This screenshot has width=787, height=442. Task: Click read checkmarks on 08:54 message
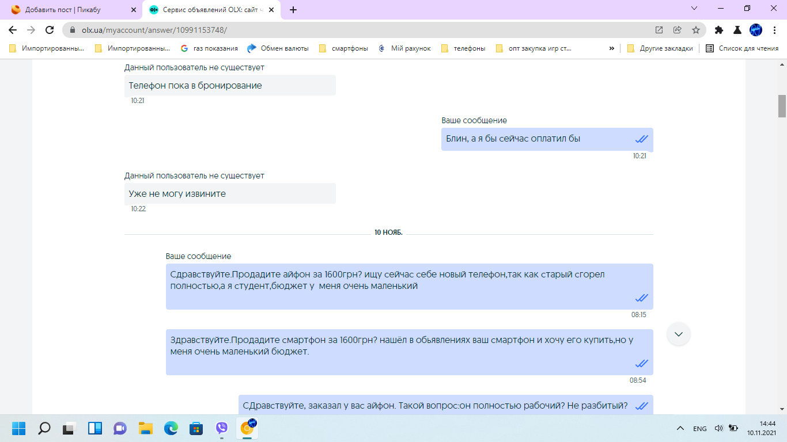tap(641, 364)
